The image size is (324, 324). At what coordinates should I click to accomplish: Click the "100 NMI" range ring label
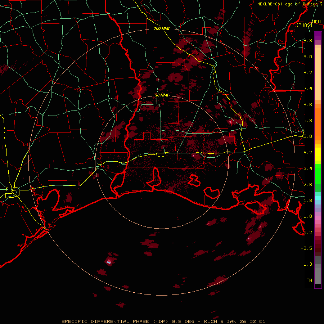(x=162, y=28)
